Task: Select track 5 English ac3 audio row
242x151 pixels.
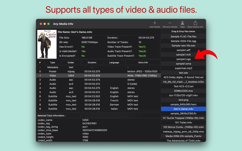Action: click(99, 92)
